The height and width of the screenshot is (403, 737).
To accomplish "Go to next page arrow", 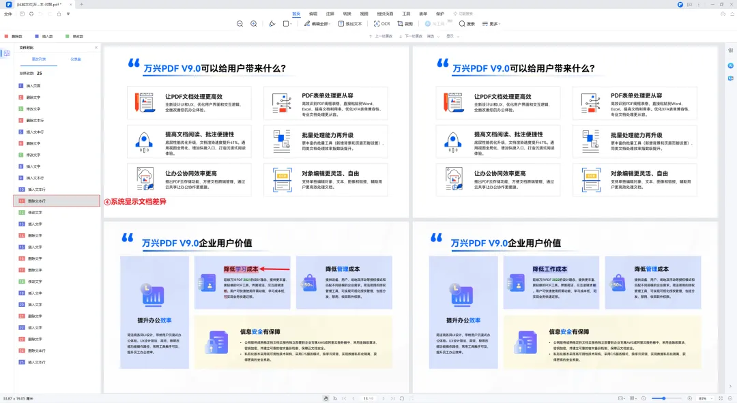I will click(383, 398).
